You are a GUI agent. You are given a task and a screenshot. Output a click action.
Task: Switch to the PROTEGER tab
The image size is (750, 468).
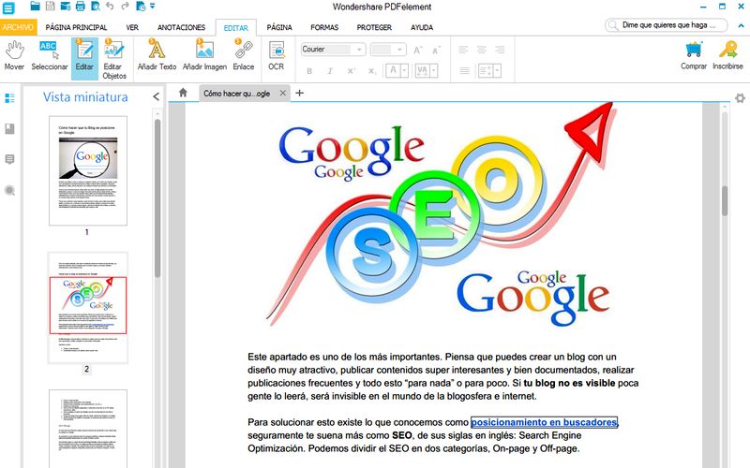click(x=374, y=27)
